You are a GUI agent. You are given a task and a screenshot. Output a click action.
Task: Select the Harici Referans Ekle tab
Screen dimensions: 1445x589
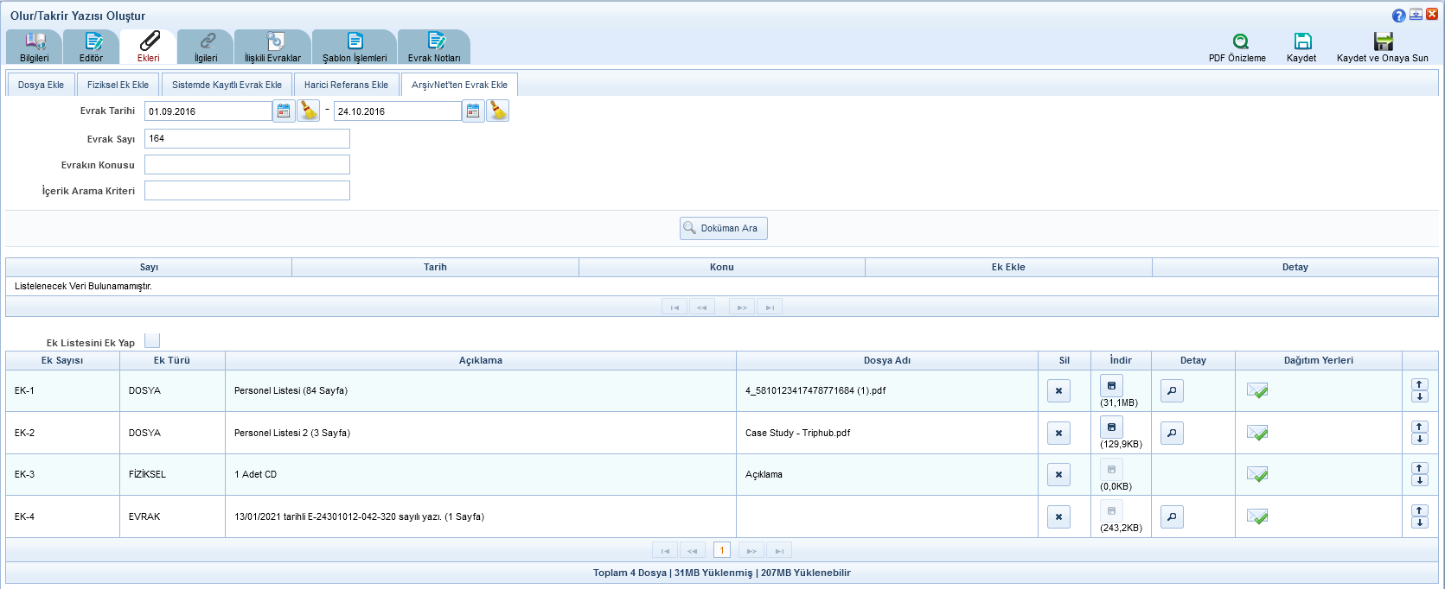346,85
